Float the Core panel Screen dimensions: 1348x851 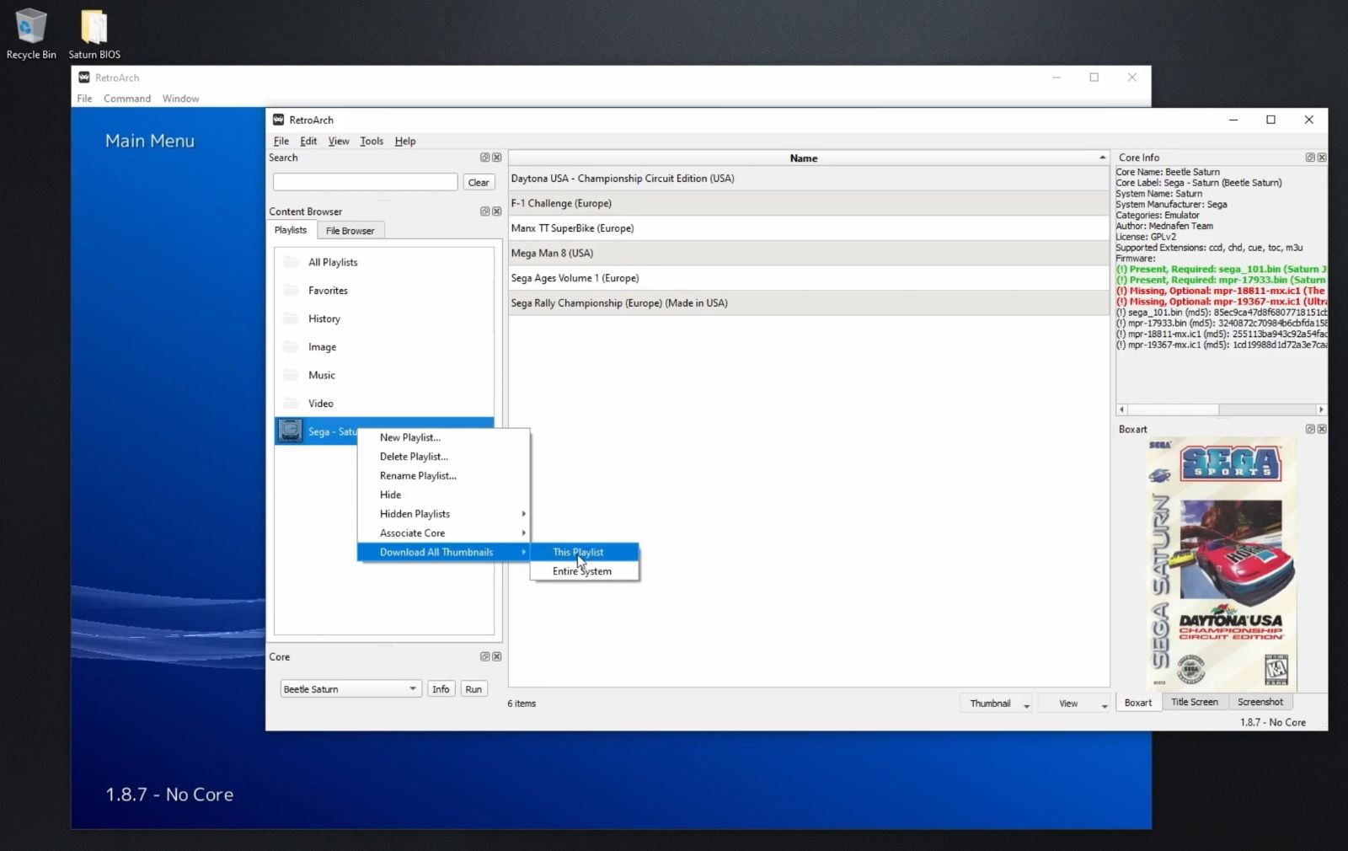tap(484, 656)
